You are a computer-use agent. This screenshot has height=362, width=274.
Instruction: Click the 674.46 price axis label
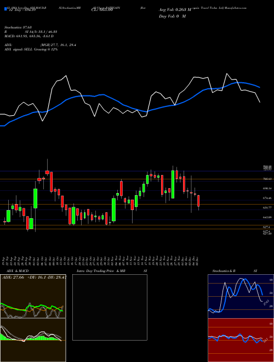point(267,198)
